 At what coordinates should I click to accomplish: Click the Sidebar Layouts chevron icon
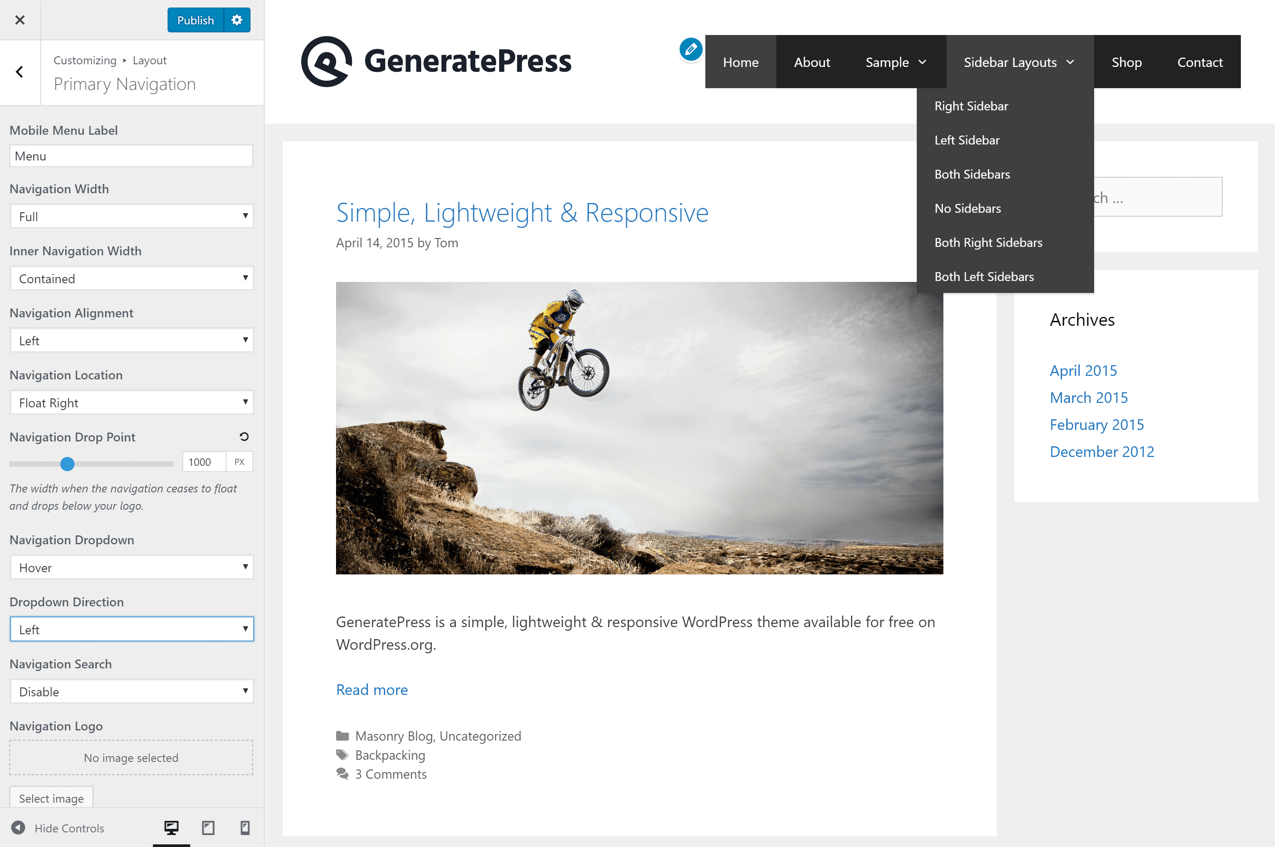click(x=1070, y=62)
